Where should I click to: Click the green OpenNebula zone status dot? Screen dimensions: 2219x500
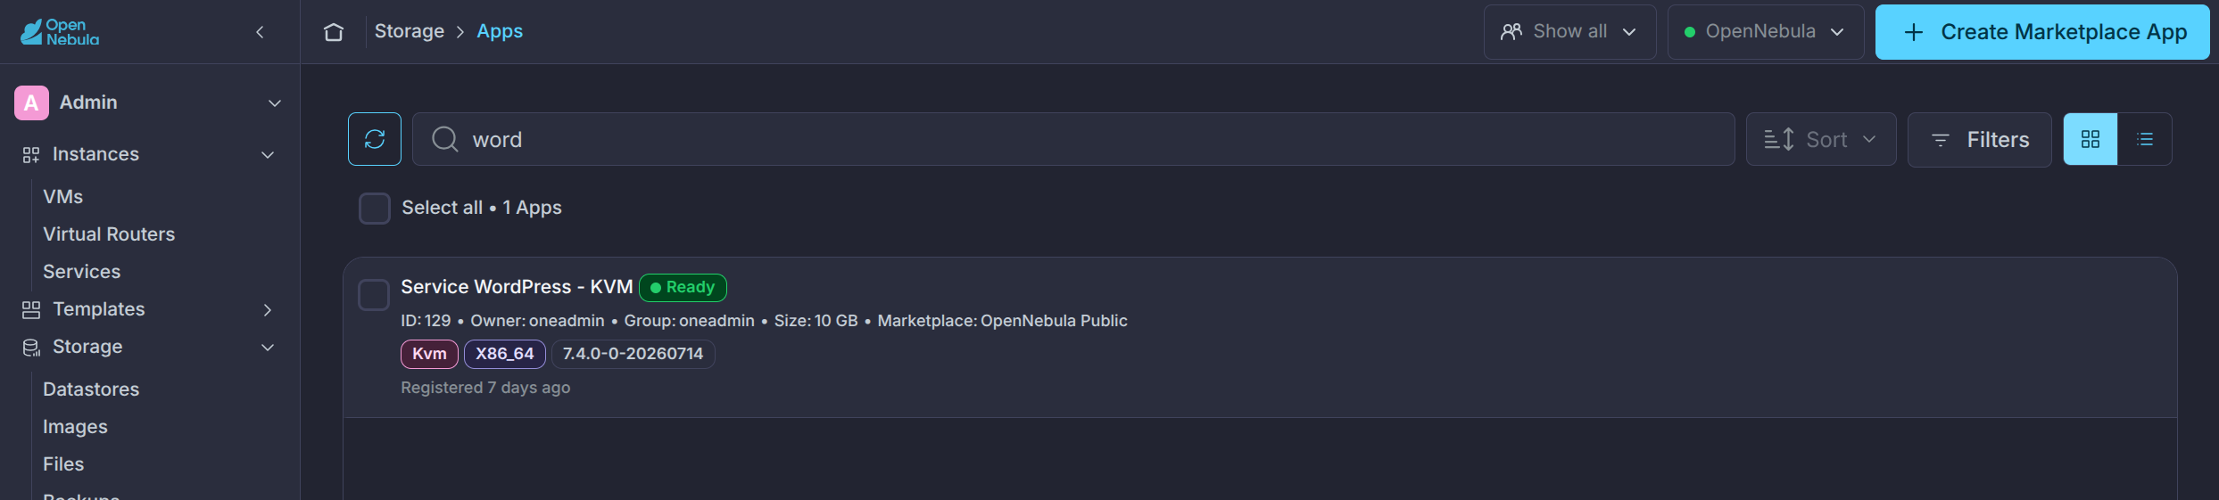1689,32
